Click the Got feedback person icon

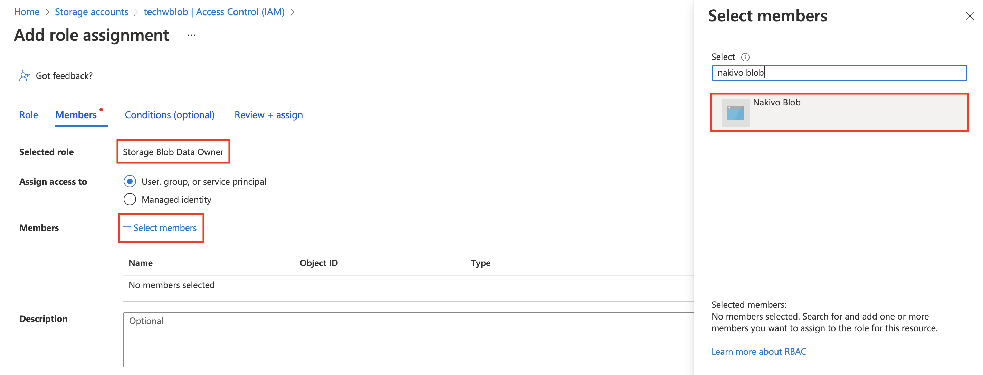[25, 75]
